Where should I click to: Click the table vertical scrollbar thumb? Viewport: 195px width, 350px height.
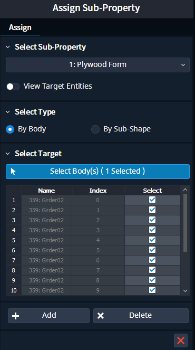(185, 223)
